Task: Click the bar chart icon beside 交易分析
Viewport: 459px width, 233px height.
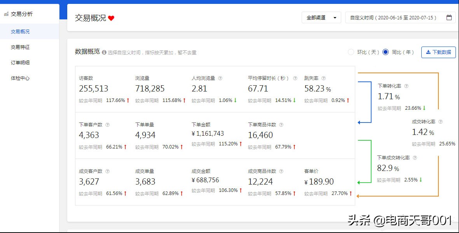Action: [x=6, y=14]
